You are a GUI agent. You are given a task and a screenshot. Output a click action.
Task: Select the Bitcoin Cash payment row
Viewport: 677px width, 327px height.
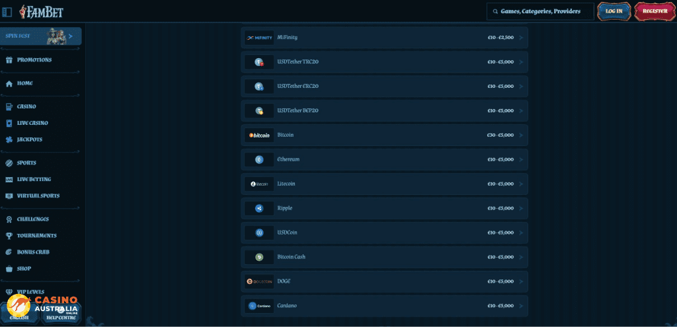pos(384,257)
